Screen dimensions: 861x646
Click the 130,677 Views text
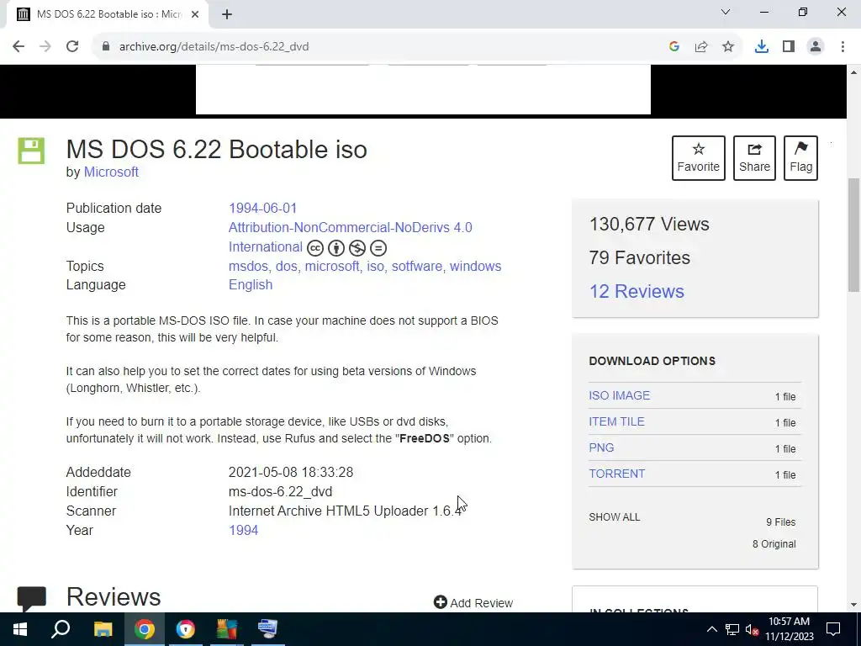tap(649, 224)
